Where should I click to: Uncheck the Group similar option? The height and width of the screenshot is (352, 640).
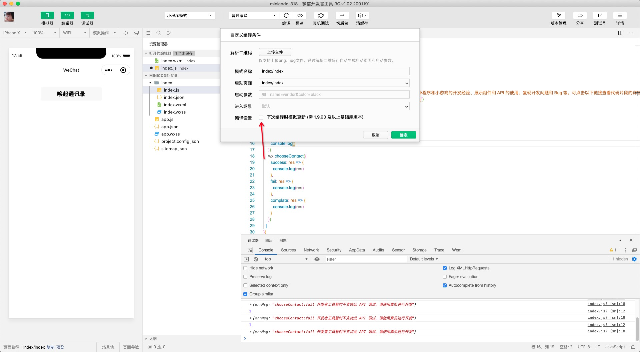tap(245, 294)
